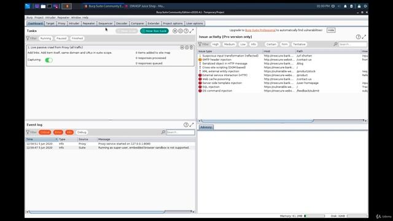Switch to OWASP Juice Shop window in taskbar
This screenshot has width=393, height=221.
coord(146,6)
